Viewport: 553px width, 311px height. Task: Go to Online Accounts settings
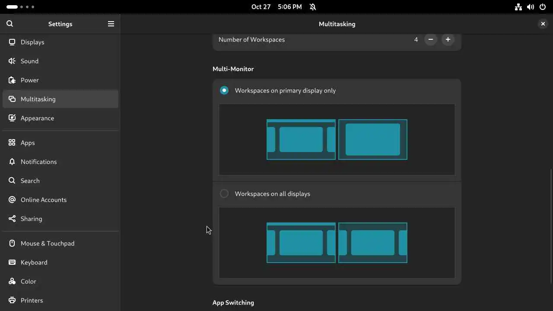click(43, 200)
